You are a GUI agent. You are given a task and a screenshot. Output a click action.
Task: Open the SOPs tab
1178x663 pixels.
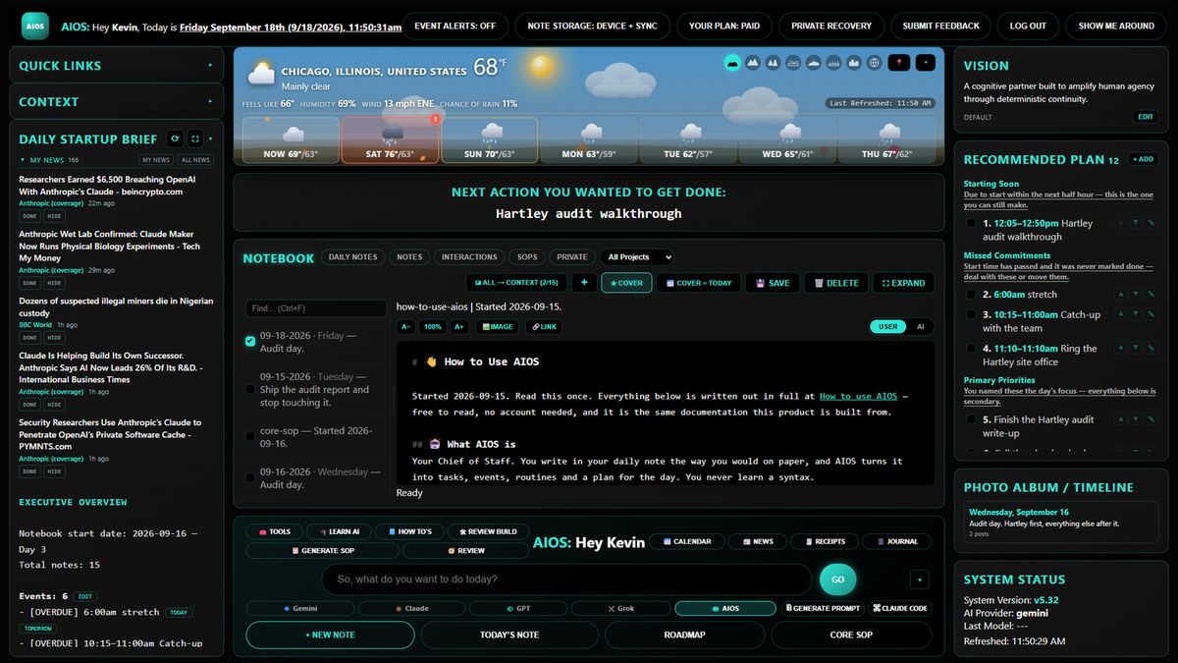pyautogui.click(x=527, y=257)
